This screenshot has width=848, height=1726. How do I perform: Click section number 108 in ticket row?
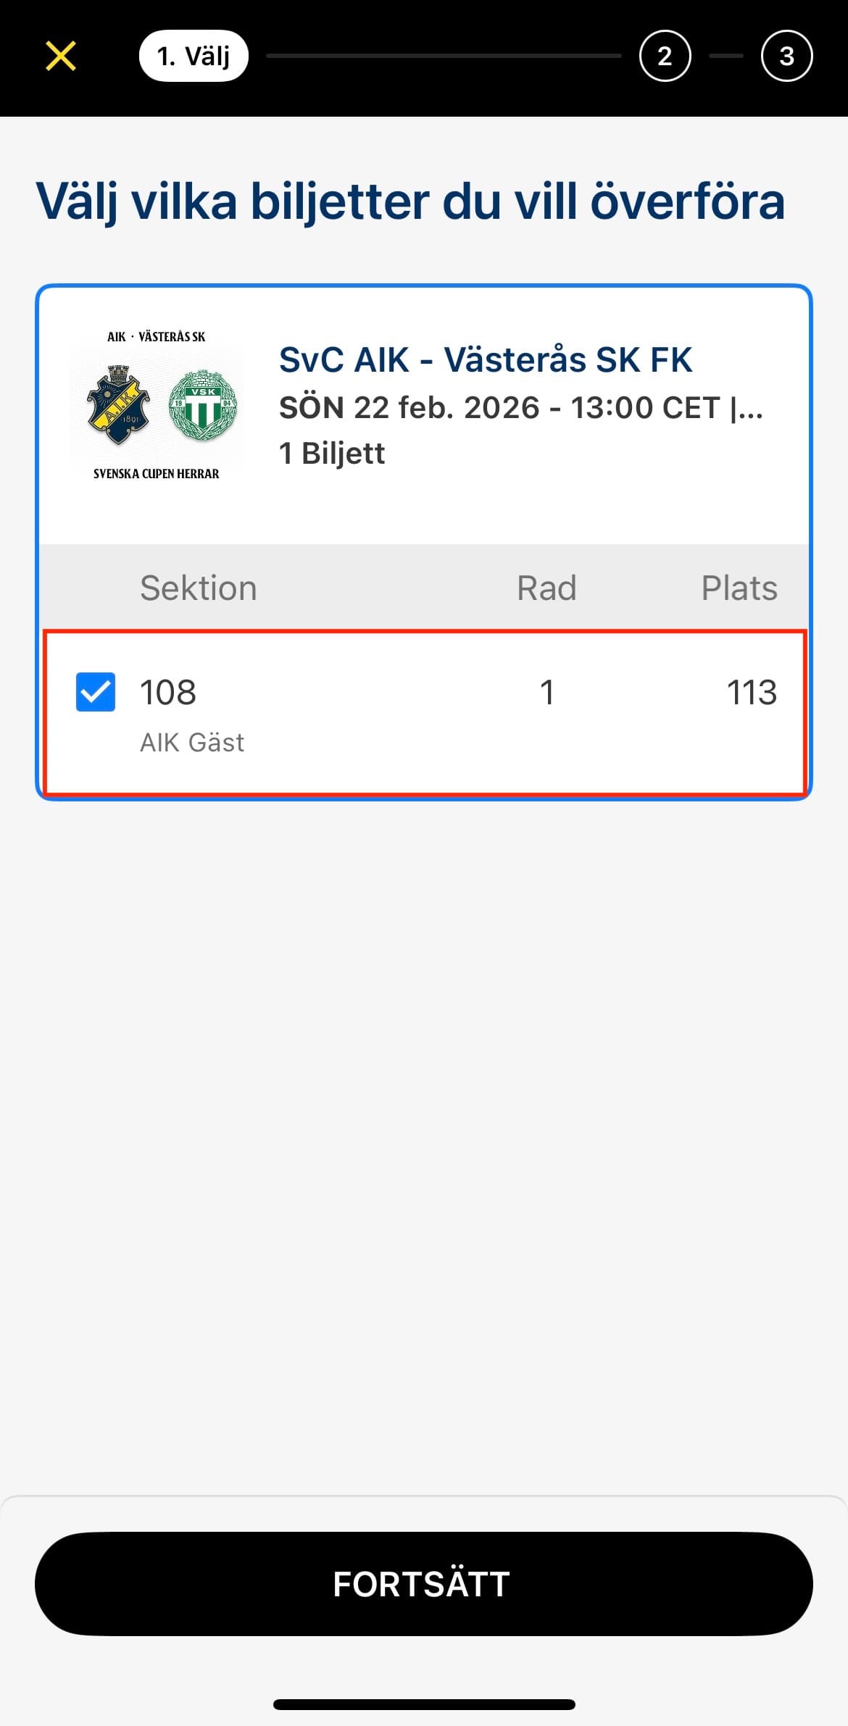167,693
